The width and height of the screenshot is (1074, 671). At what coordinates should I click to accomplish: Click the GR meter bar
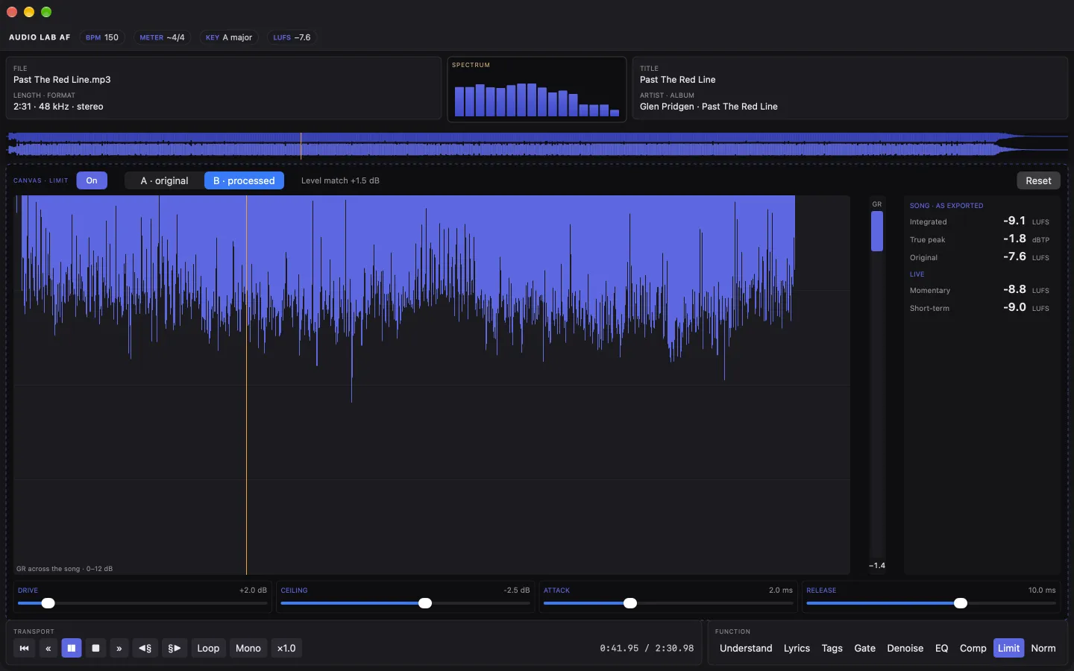[877, 385]
